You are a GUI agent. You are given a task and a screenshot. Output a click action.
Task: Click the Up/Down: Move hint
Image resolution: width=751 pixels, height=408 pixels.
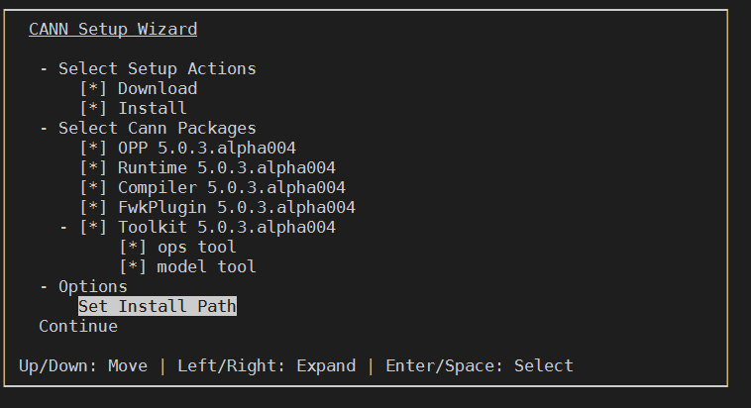click(x=83, y=366)
